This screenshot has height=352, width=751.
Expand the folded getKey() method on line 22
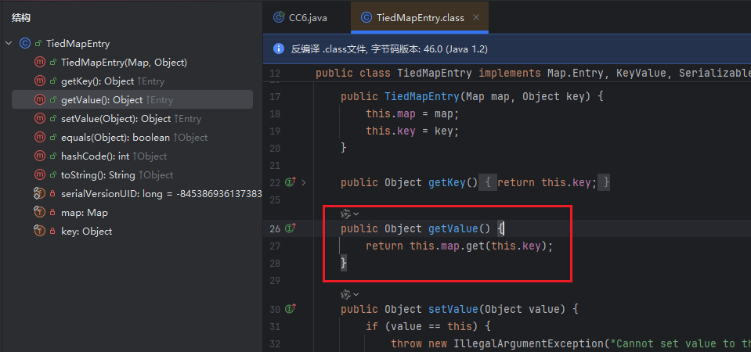[304, 182]
